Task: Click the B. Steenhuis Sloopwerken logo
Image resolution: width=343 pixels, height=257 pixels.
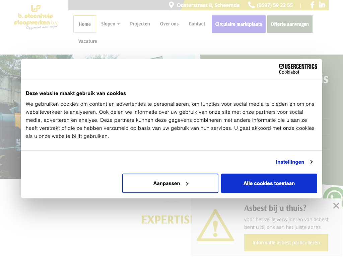Action: point(36,17)
